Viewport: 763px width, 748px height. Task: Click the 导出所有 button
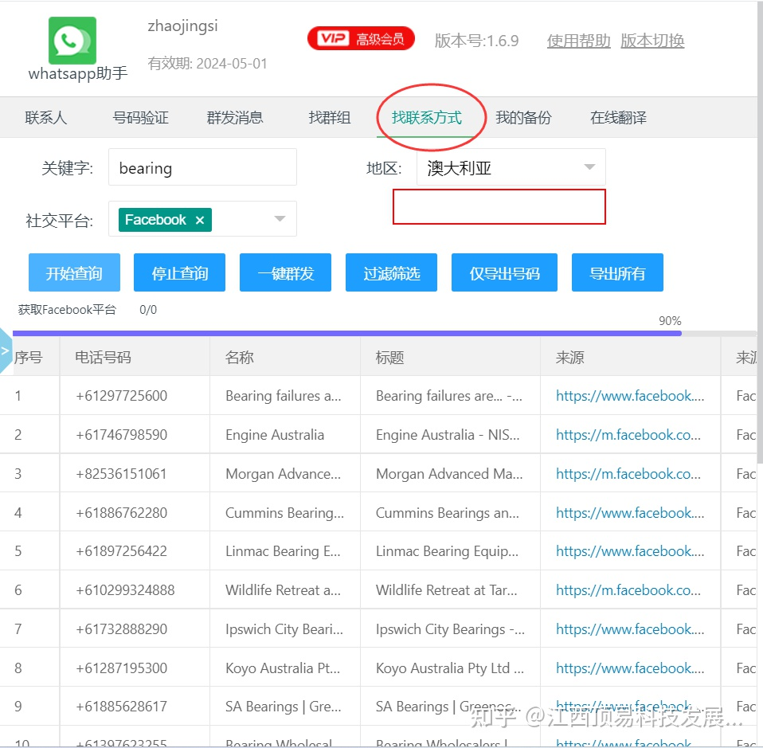(617, 272)
